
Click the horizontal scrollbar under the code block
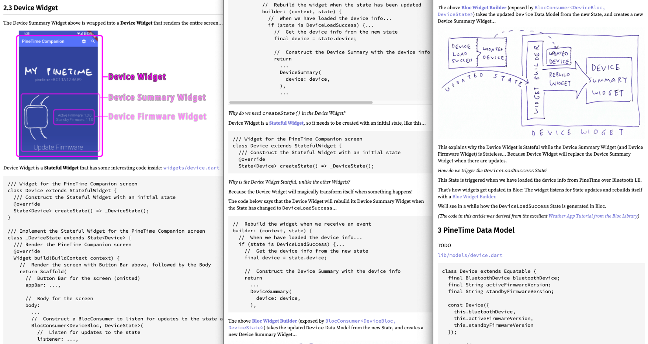pyautogui.click(x=301, y=102)
